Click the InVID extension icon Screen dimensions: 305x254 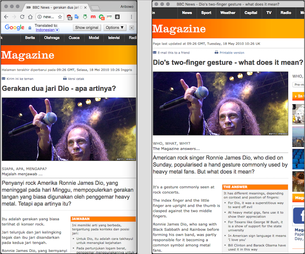pos(110,17)
